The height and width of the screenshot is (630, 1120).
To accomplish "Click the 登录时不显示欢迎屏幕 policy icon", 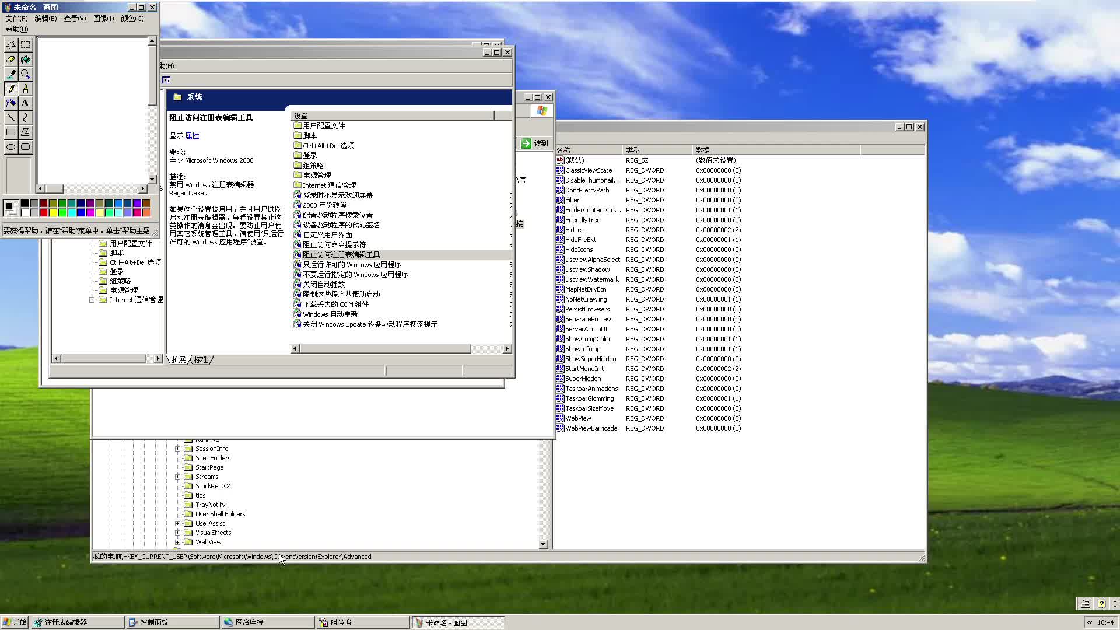I will click(x=297, y=195).
